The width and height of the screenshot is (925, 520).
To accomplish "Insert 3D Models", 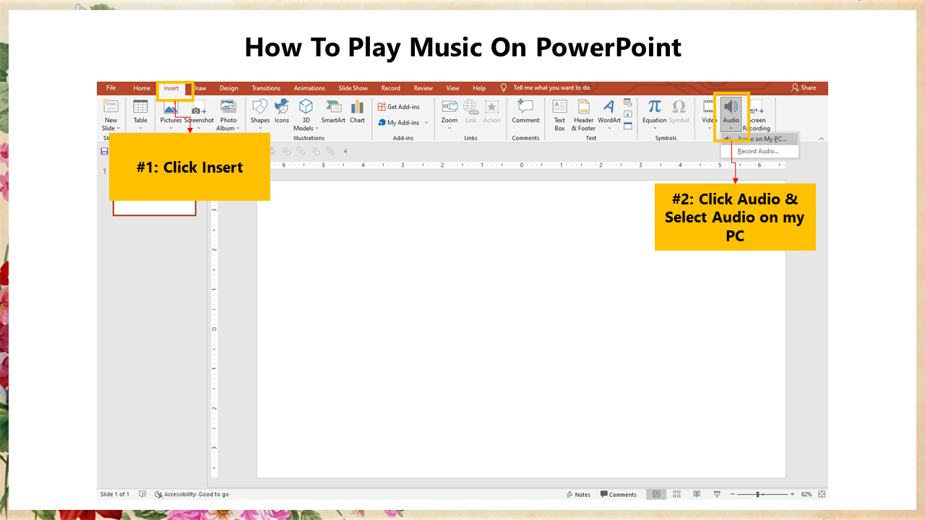I will pyautogui.click(x=306, y=115).
